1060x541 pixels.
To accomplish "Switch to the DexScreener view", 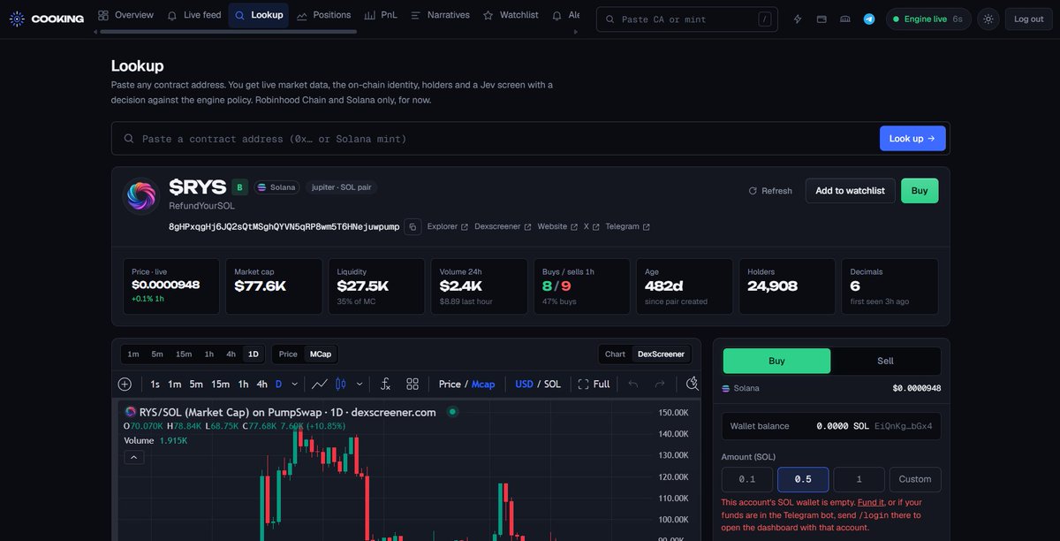I will (x=661, y=354).
